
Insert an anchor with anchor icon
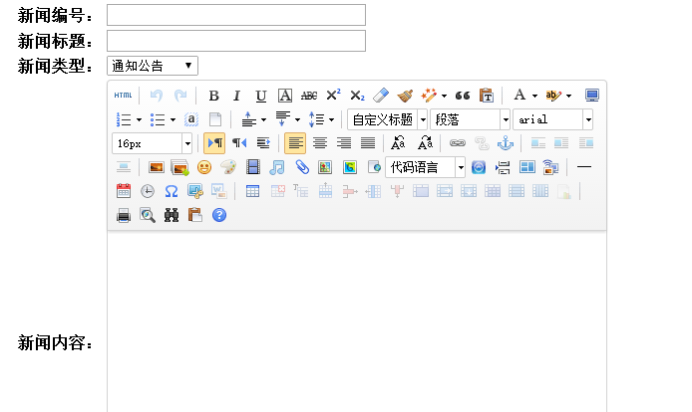(x=505, y=143)
